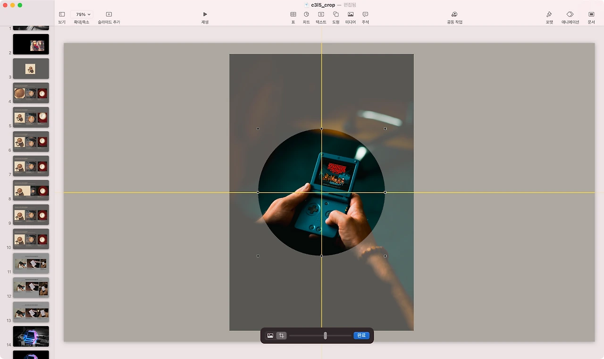Select the crop mask mode icon
Viewport: 604px width, 359px height.
[281, 335]
